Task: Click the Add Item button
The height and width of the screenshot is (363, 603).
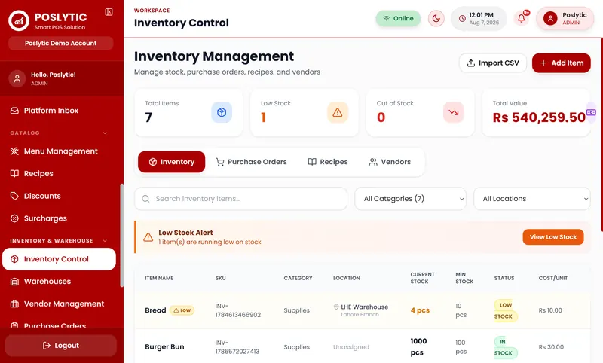Action: pyautogui.click(x=561, y=63)
